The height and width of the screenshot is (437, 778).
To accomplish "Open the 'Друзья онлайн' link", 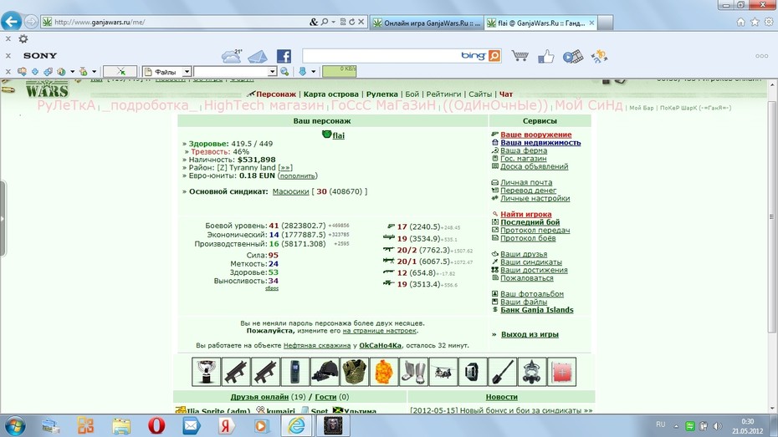I will pyautogui.click(x=259, y=397).
